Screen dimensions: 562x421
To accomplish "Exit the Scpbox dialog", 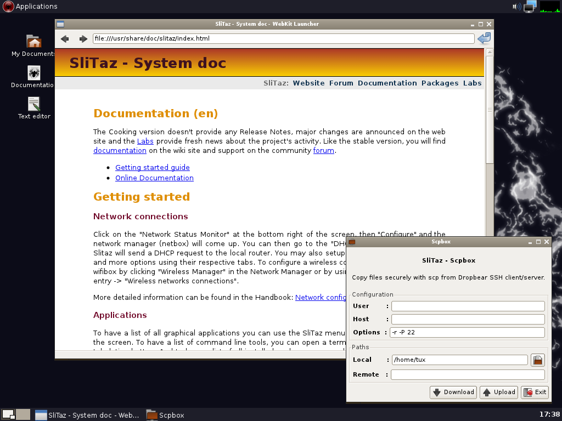I will [535, 392].
